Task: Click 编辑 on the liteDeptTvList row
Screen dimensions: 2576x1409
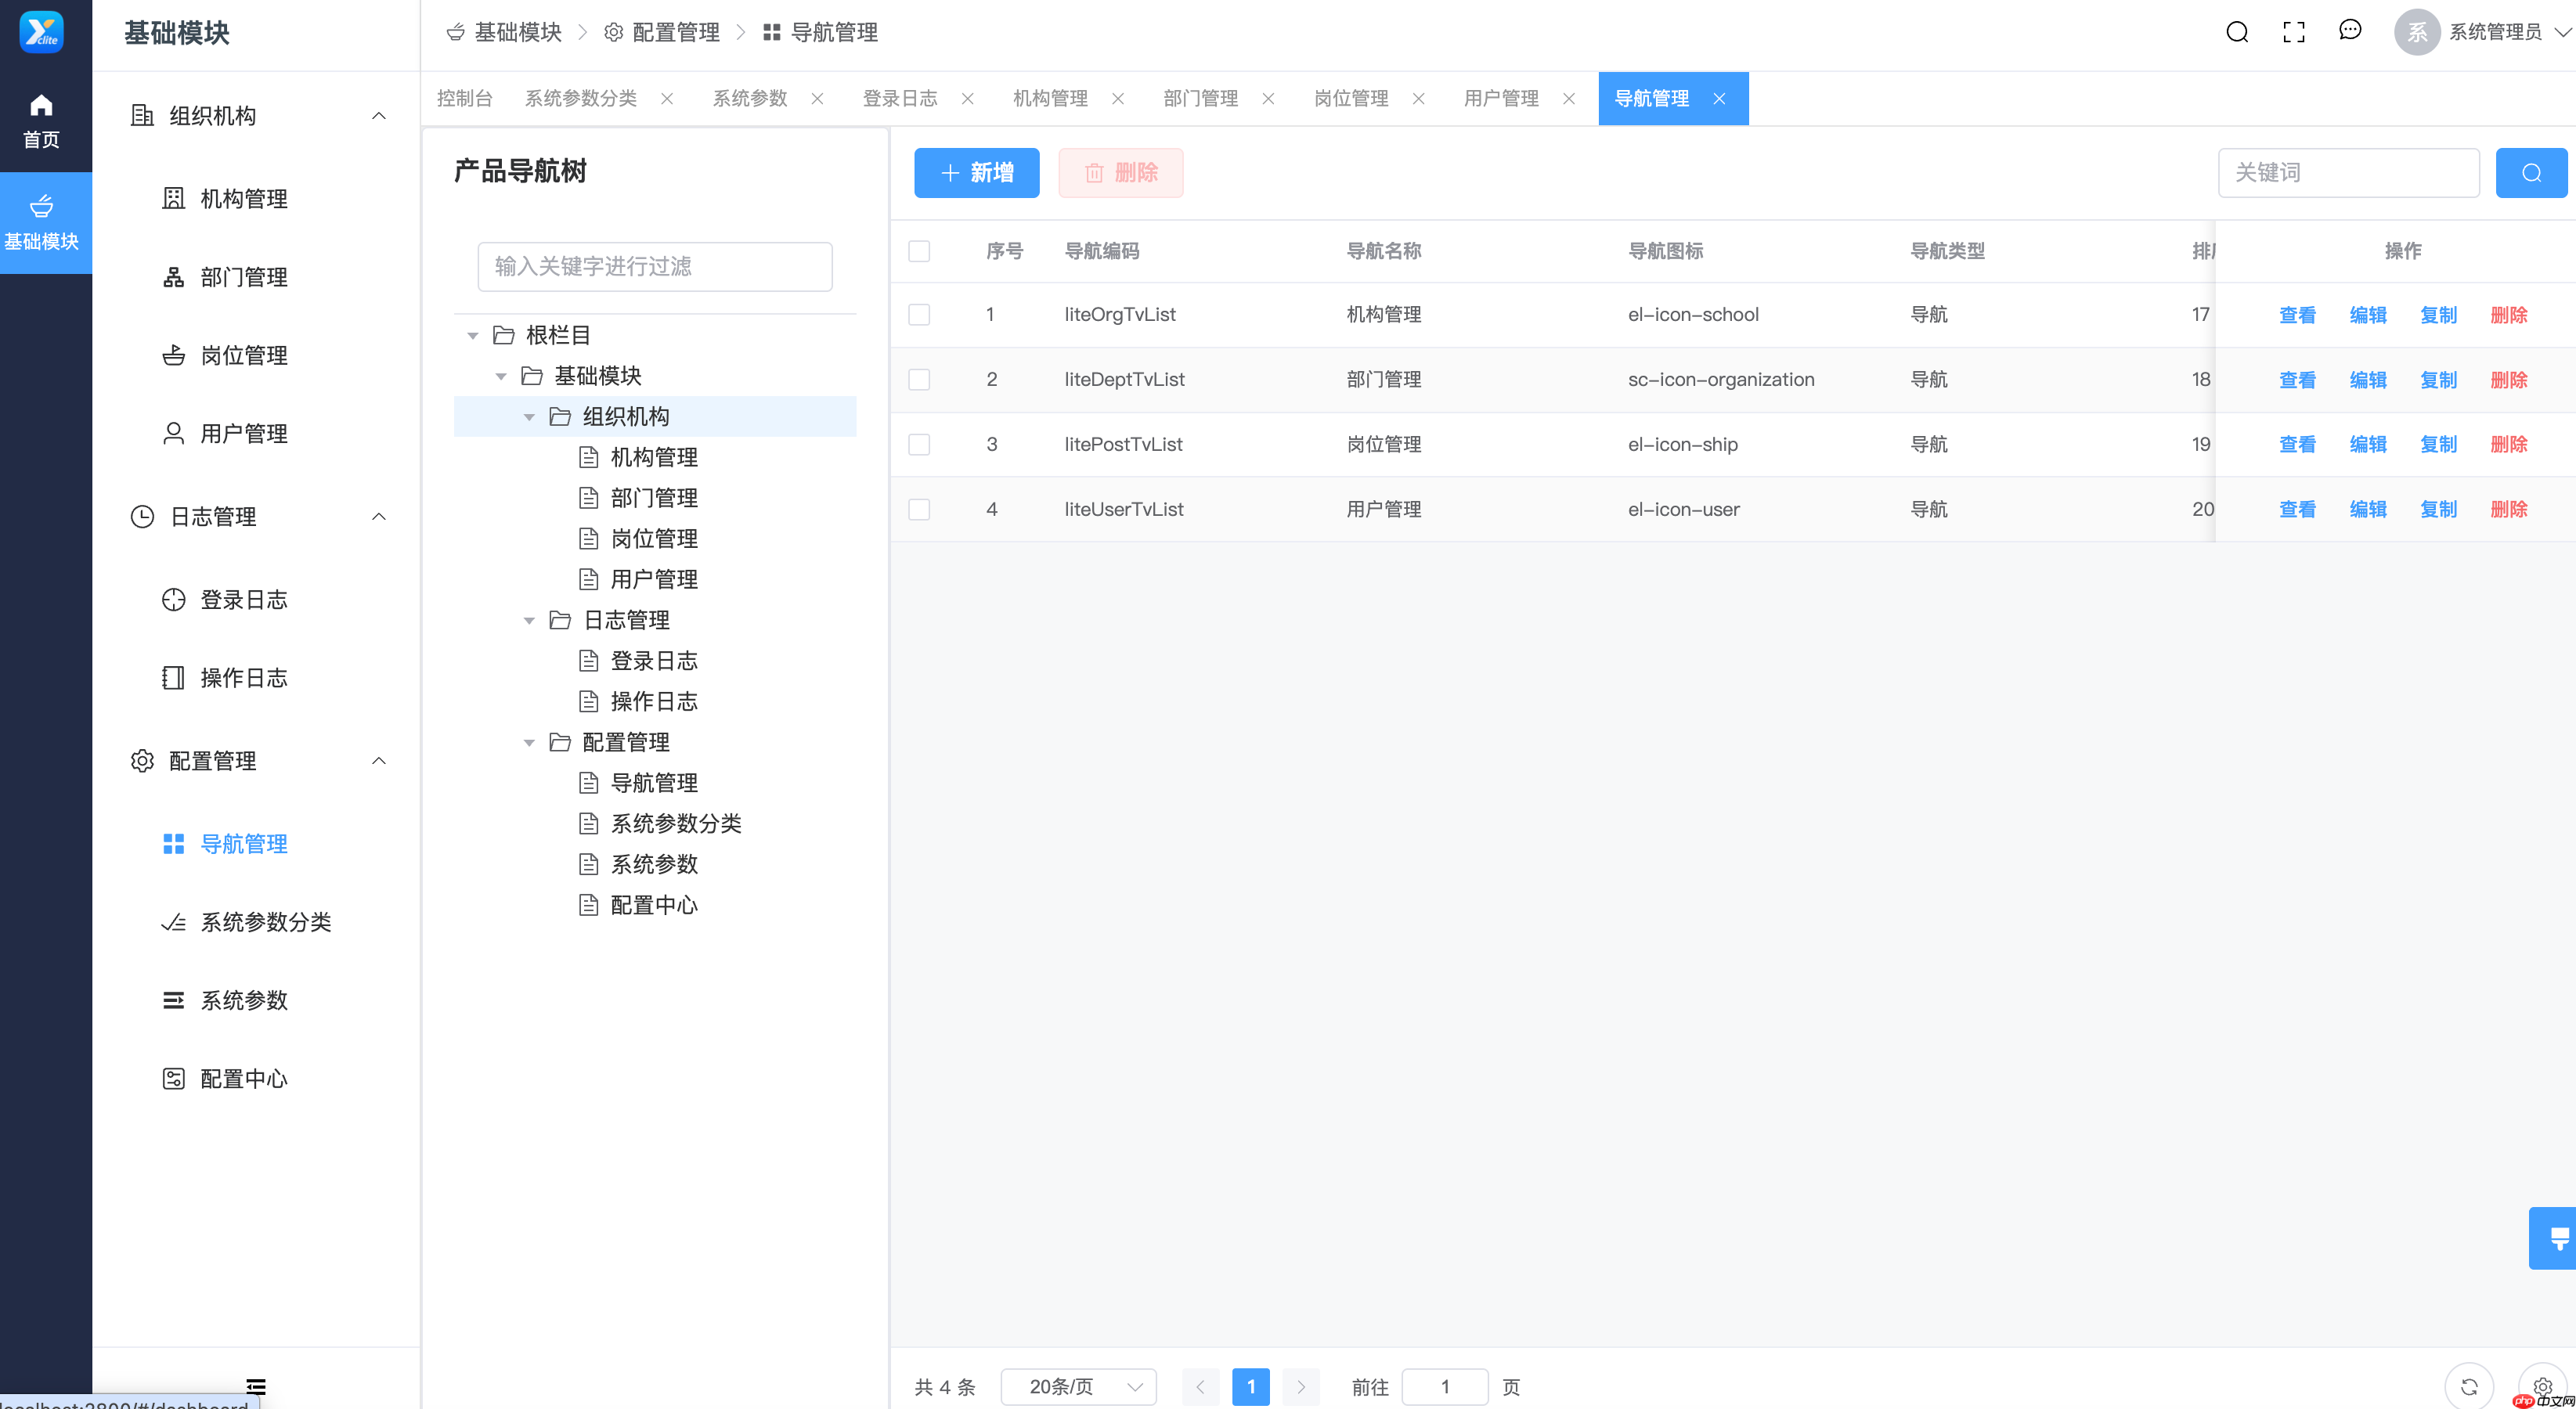Action: point(2368,379)
